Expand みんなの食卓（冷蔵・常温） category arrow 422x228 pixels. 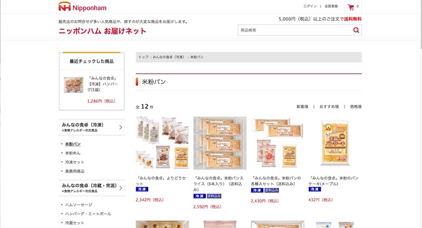click(x=121, y=188)
